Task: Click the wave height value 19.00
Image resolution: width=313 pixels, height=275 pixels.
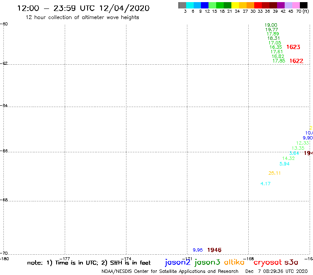Action: point(271,25)
